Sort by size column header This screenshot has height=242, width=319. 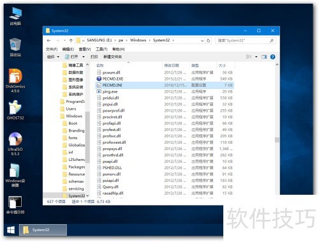(226, 65)
